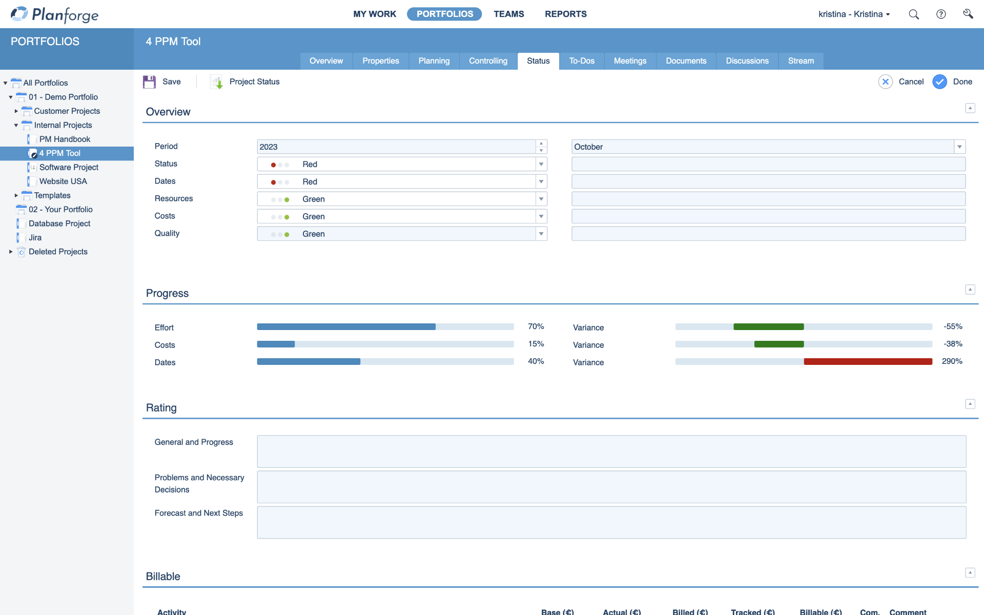This screenshot has height=615, width=984.
Task: Open help via the question mark icon
Action: [941, 14]
